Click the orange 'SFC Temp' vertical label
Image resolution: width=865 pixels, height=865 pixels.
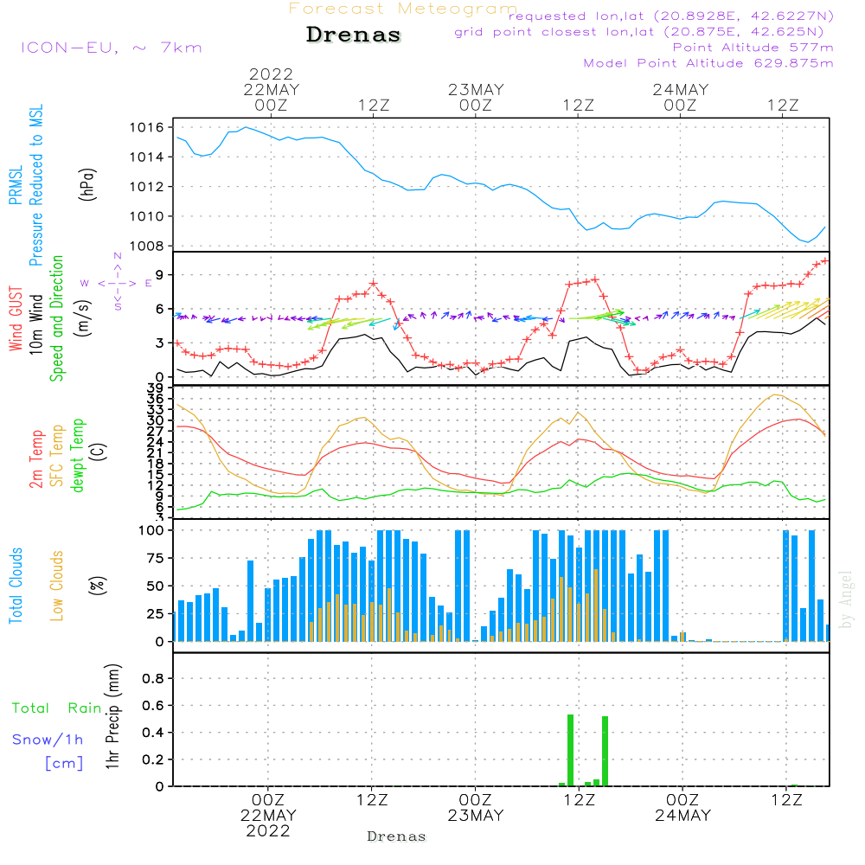(x=57, y=456)
